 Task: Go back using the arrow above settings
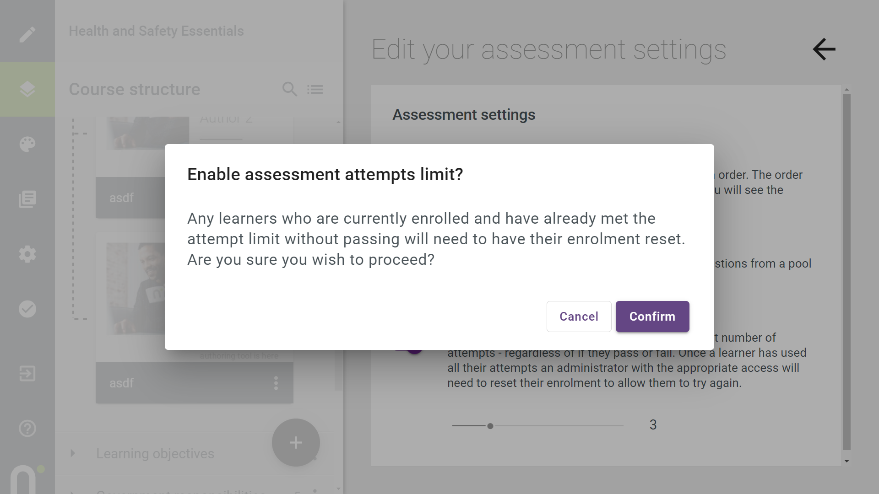823,49
